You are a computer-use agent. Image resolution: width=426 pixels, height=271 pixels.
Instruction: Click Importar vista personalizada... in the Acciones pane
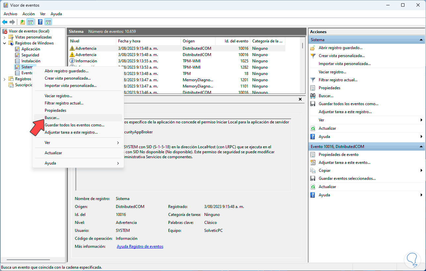(345, 64)
